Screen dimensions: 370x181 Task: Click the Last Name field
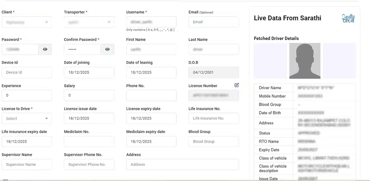coord(214,49)
